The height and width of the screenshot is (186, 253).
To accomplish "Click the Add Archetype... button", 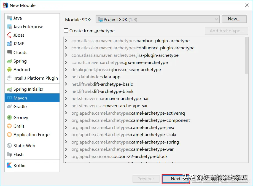I will 227,31.
